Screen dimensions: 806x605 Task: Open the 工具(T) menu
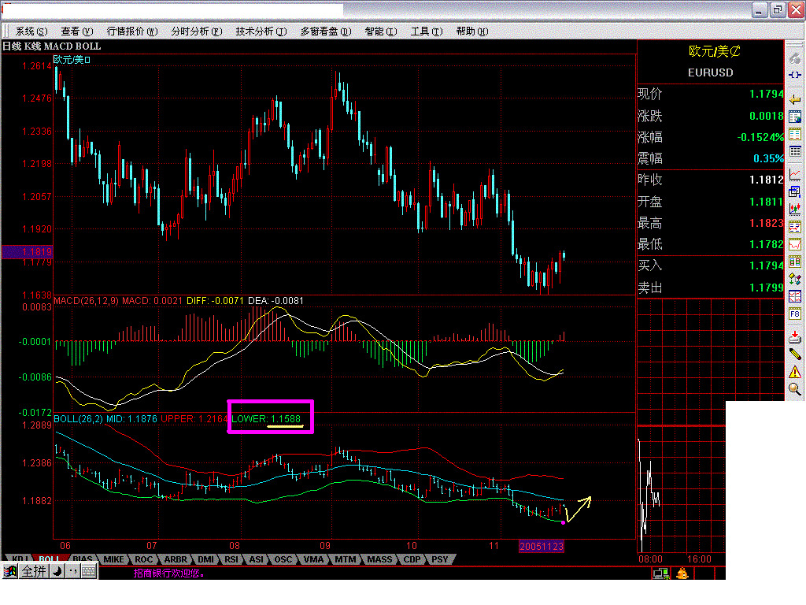click(x=427, y=32)
